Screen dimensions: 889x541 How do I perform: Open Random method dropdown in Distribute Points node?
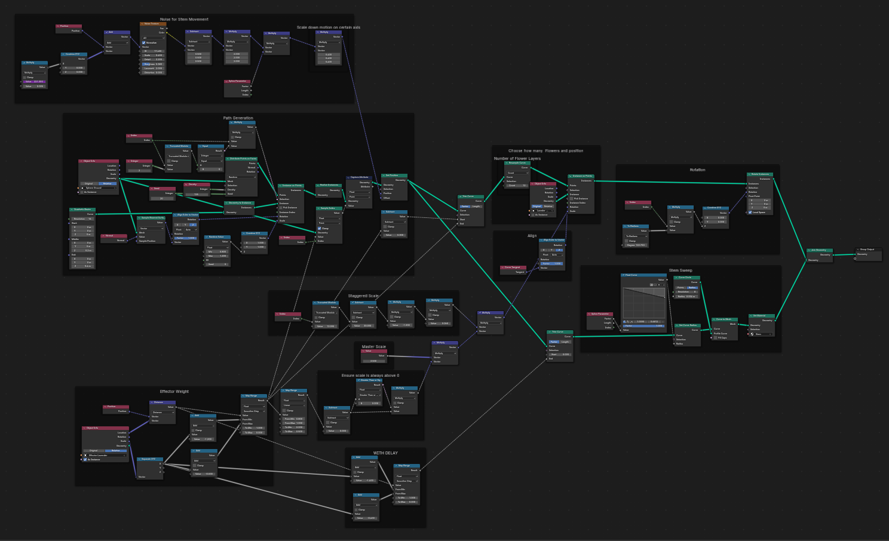[x=241, y=177]
